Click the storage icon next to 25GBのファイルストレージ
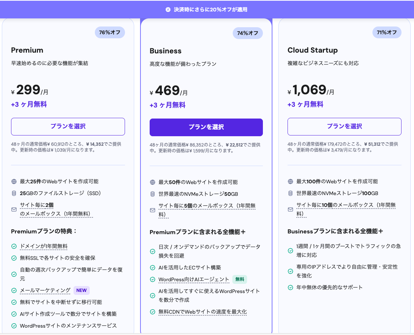Viewport: 414px width, 335px height. 15,193
